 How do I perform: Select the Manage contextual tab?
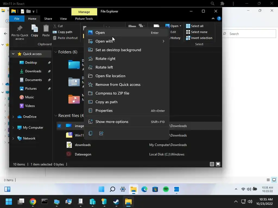pos(84,12)
